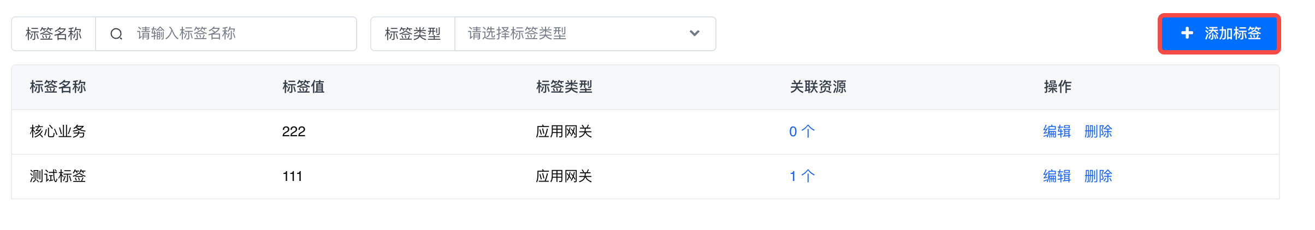
Task: Click the 操作 column header
Action: pyautogui.click(x=1057, y=87)
